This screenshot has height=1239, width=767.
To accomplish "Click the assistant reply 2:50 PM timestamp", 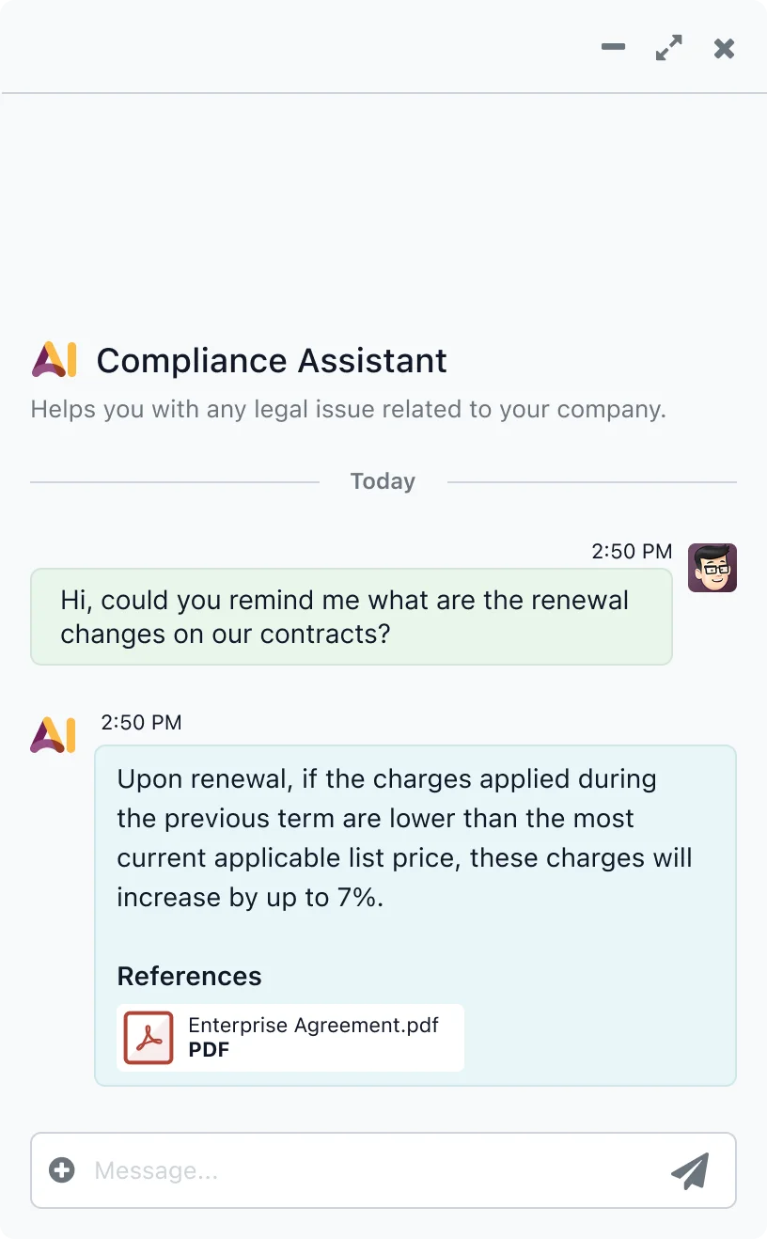I will point(141,723).
